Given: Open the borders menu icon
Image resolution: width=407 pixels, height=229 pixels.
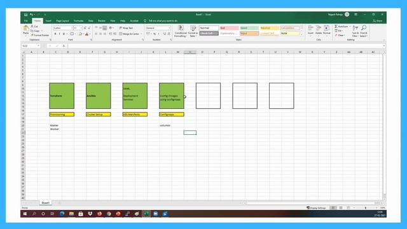Looking at the screenshot, I should pos(72,34).
